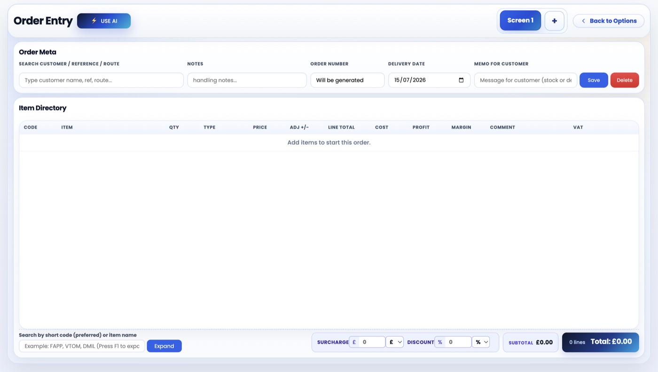Click the Order Entry heading
658x372 pixels.
coord(43,21)
